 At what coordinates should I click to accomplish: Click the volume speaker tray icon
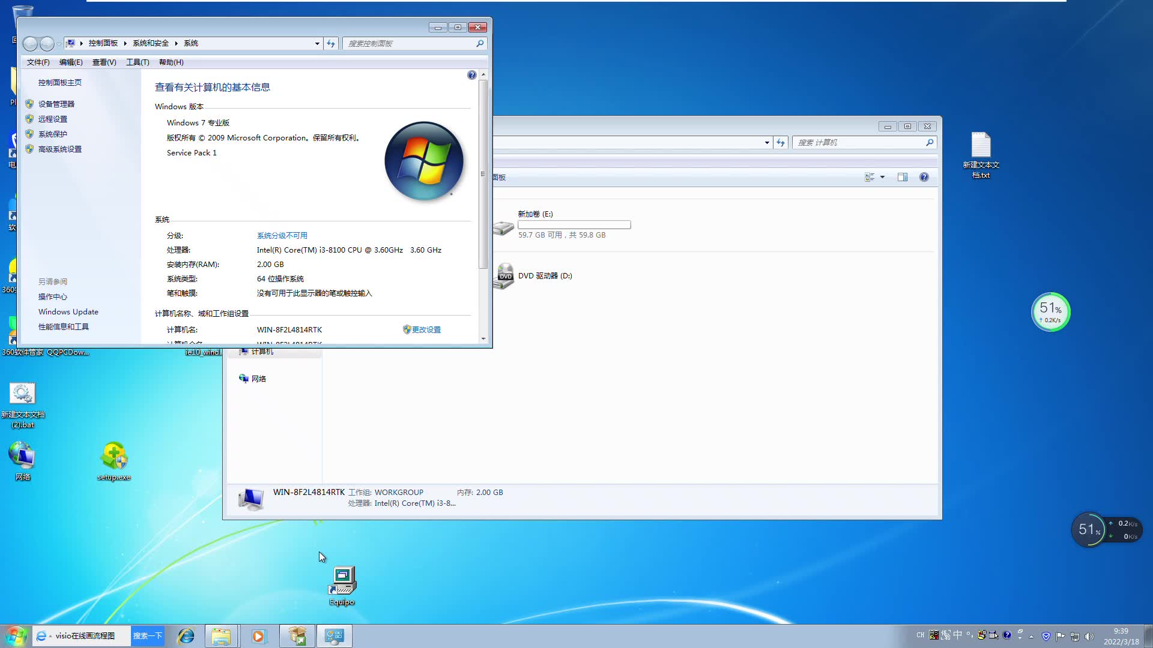(x=1089, y=636)
